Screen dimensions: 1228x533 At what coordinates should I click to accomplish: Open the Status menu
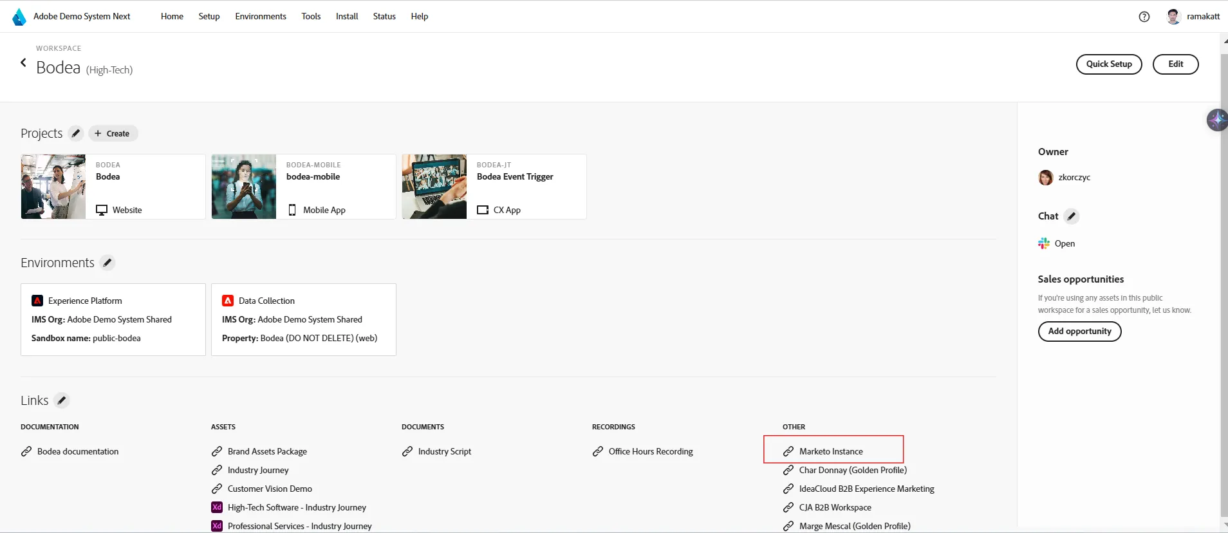(384, 17)
